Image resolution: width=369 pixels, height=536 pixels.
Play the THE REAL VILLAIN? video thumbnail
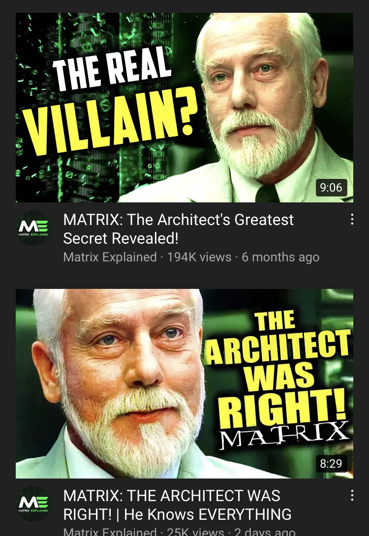[184, 107]
